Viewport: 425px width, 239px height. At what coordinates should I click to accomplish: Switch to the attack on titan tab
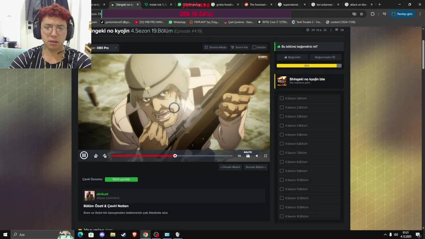tap(358, 5)
